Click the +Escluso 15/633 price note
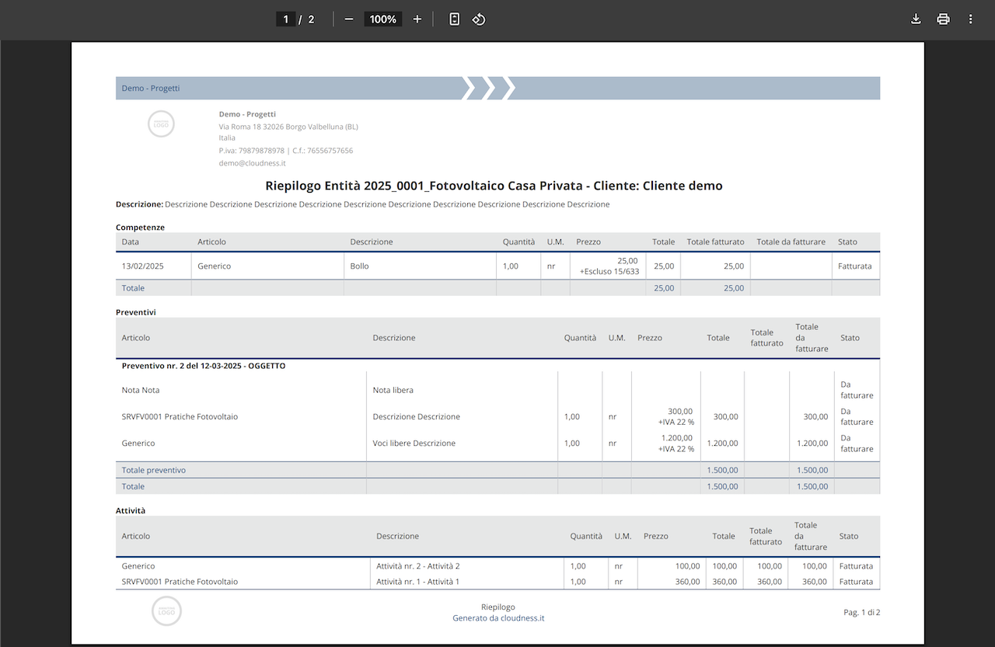The width and height of the screenshot is (995, 647). click(x=609, y=271)
